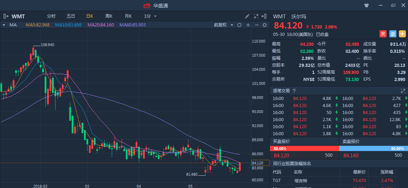Viewport: 408px width, 188px height.
Task: Switch to 五日 five-day tab
Action: (x=71, y=16)
